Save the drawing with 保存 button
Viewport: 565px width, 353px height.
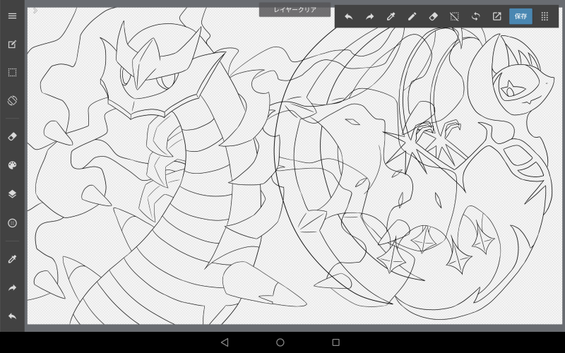pyautogui.click(x=521, y=16)
